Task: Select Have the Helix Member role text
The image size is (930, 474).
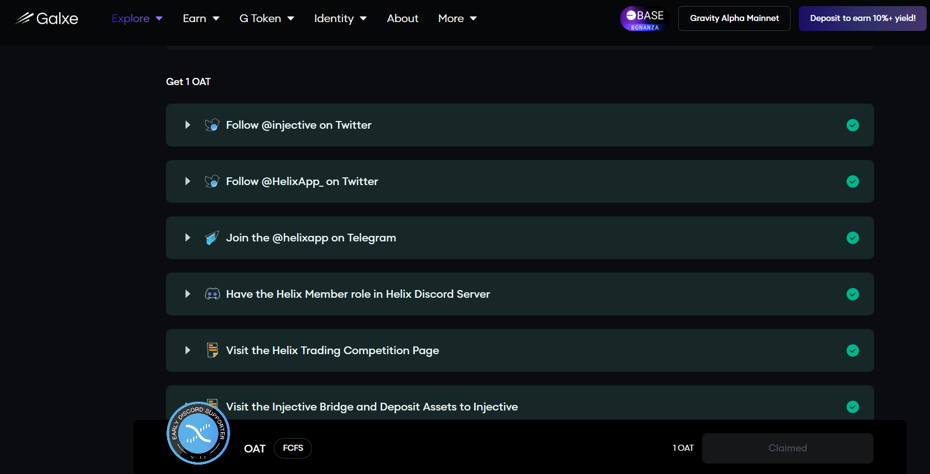Action: (358, 294)
